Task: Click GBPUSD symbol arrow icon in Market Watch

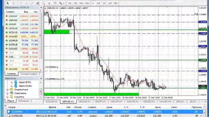Action: tap(7, 20)
